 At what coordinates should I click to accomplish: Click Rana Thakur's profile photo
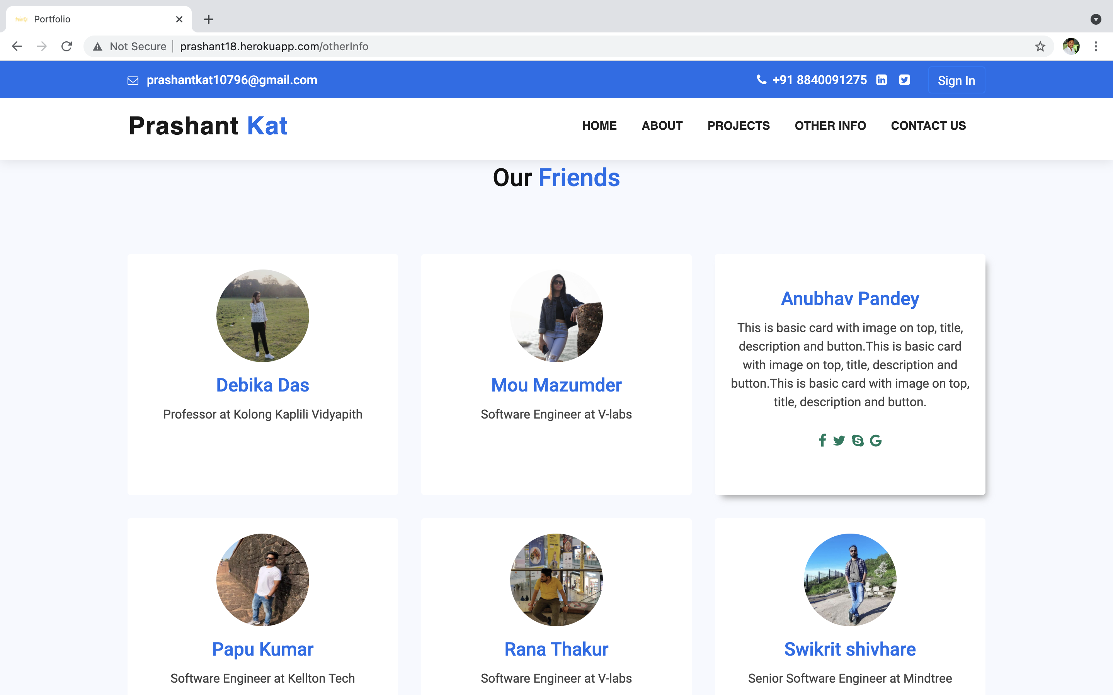556,580
